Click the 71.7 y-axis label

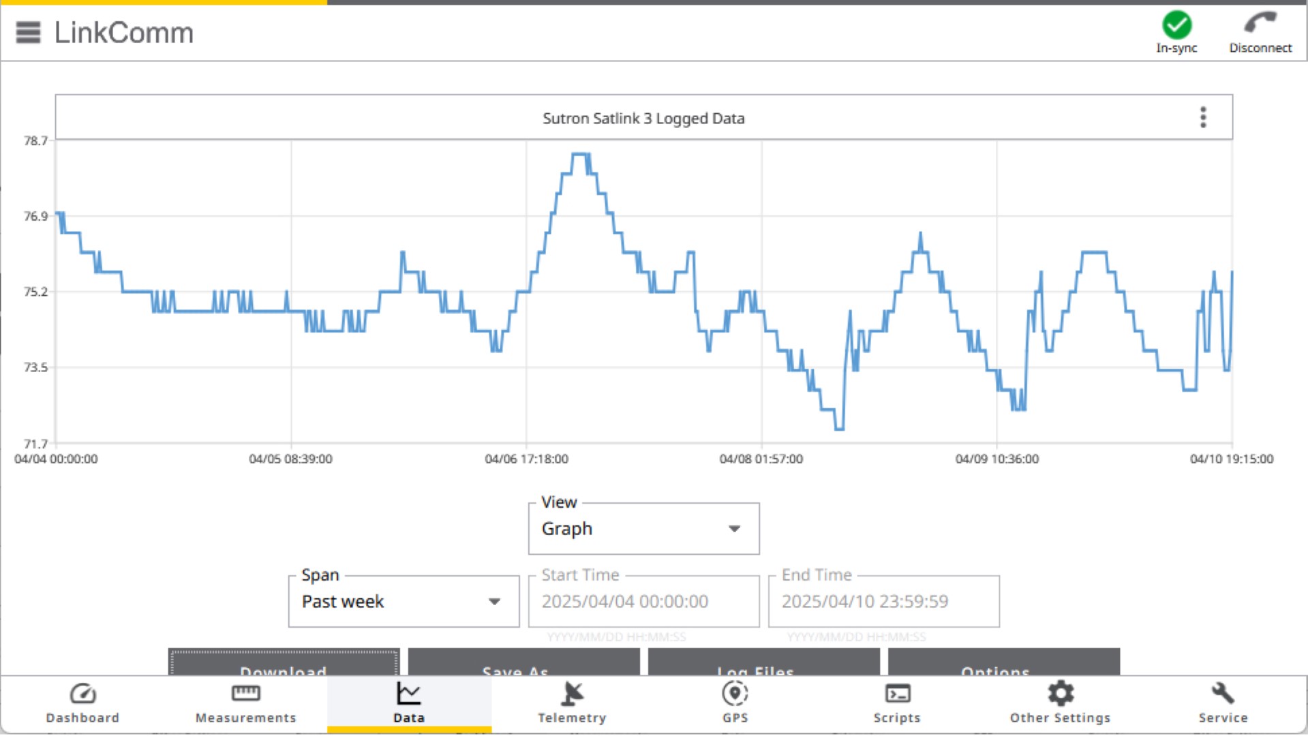[x=35, y=444]
